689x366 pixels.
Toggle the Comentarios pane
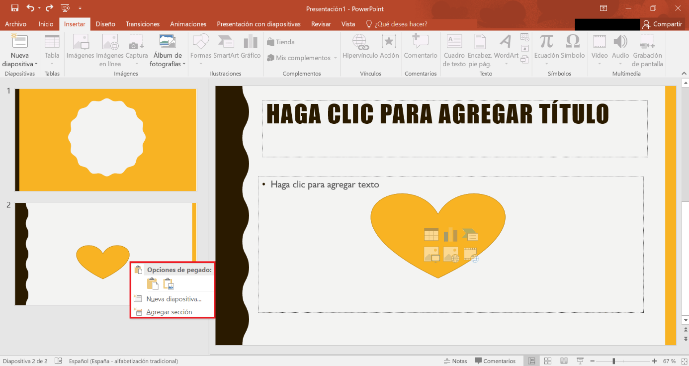click(x=495, y=361)
